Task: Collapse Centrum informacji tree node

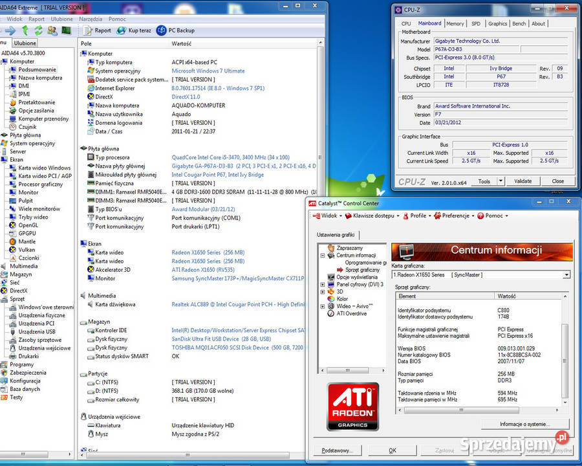Action: click(x=323, y=255)
